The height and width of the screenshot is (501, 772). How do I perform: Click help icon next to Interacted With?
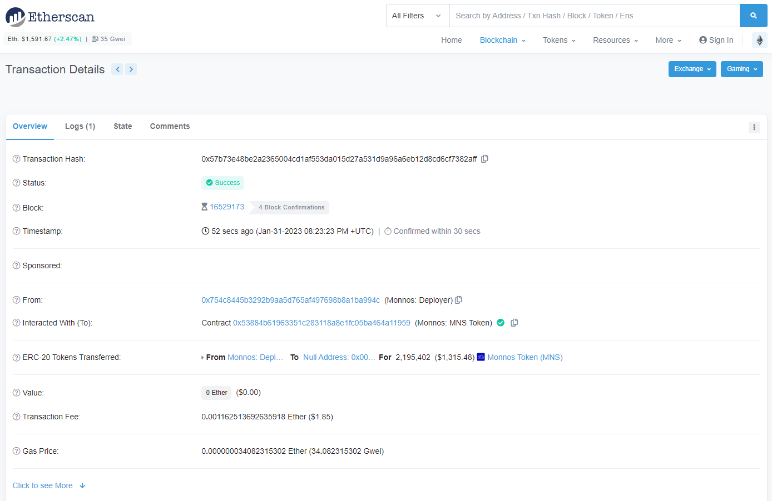click(16, 323)
